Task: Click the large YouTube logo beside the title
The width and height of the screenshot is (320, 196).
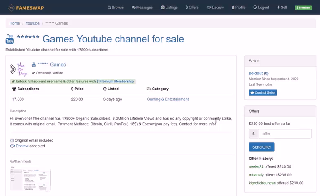Action: pos(10,39)
